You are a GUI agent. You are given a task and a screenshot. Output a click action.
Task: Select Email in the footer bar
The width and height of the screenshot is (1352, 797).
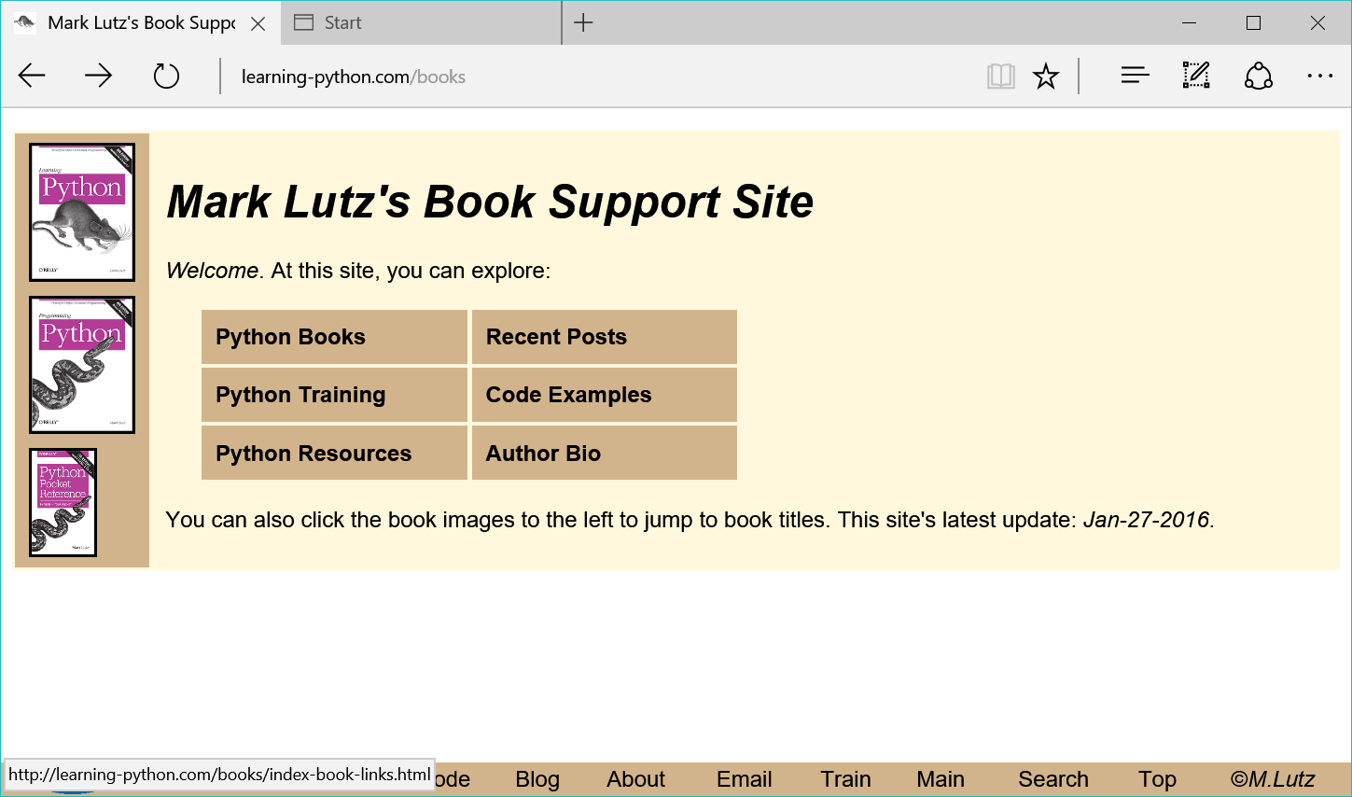point(744,779)
